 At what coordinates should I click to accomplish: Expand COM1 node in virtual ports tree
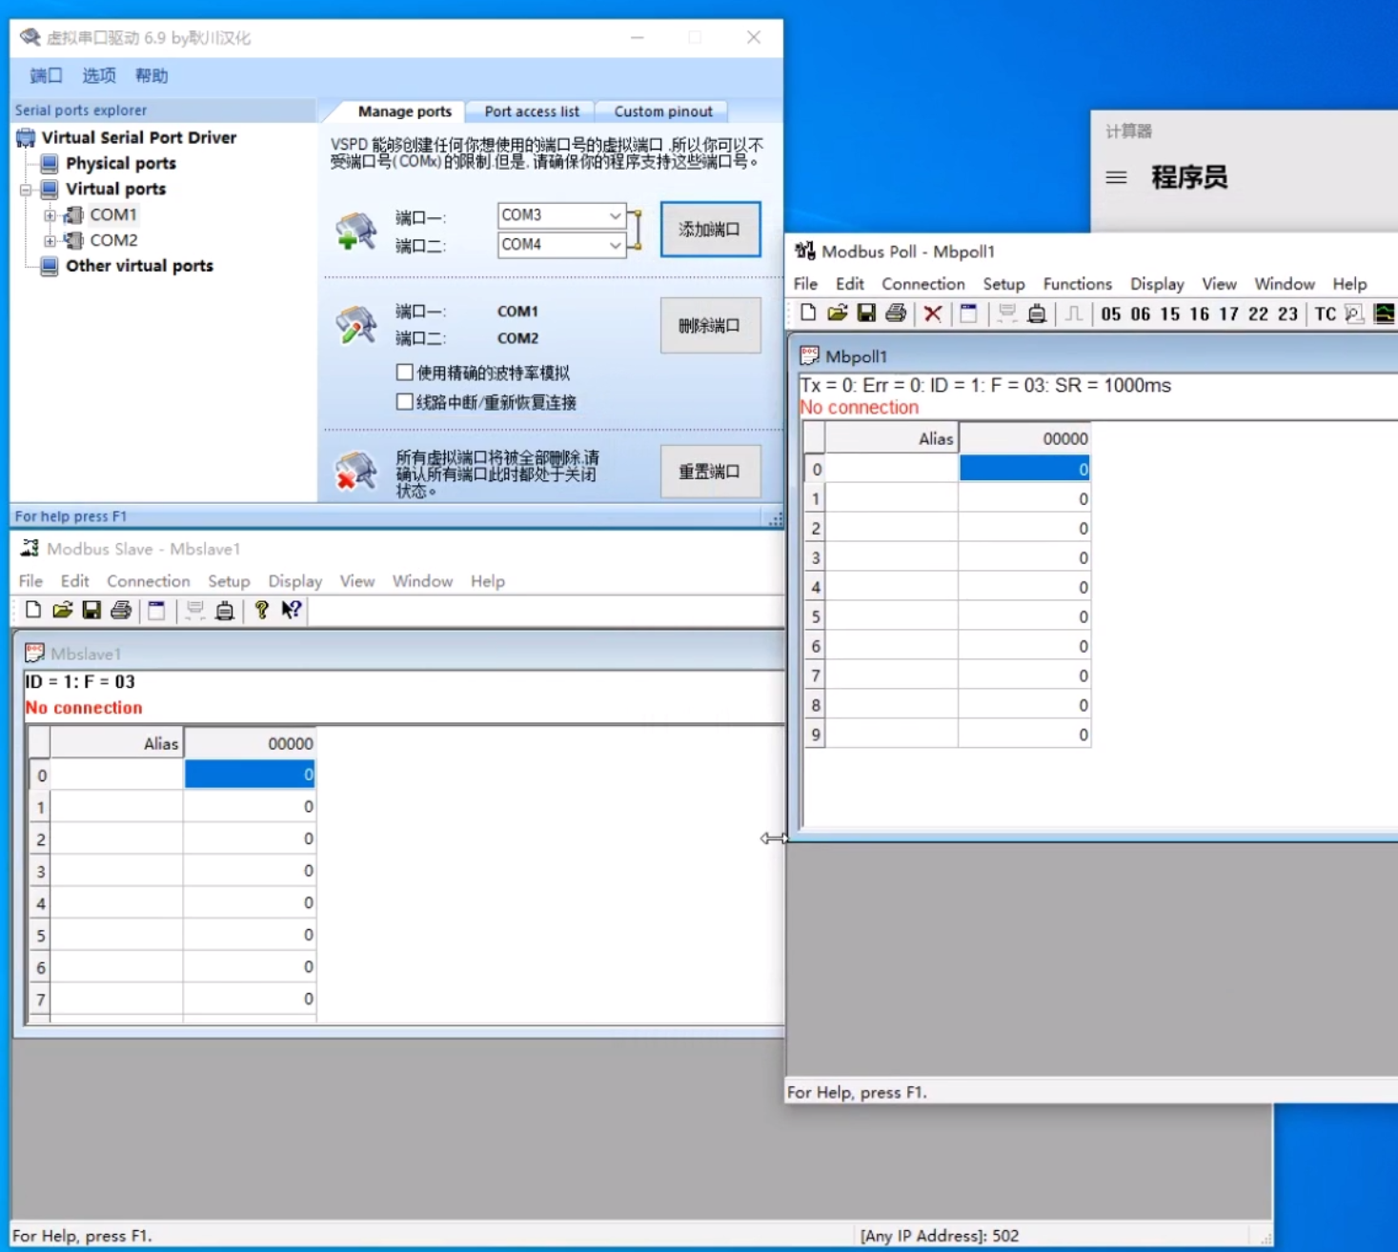click(x=50, y=215)
